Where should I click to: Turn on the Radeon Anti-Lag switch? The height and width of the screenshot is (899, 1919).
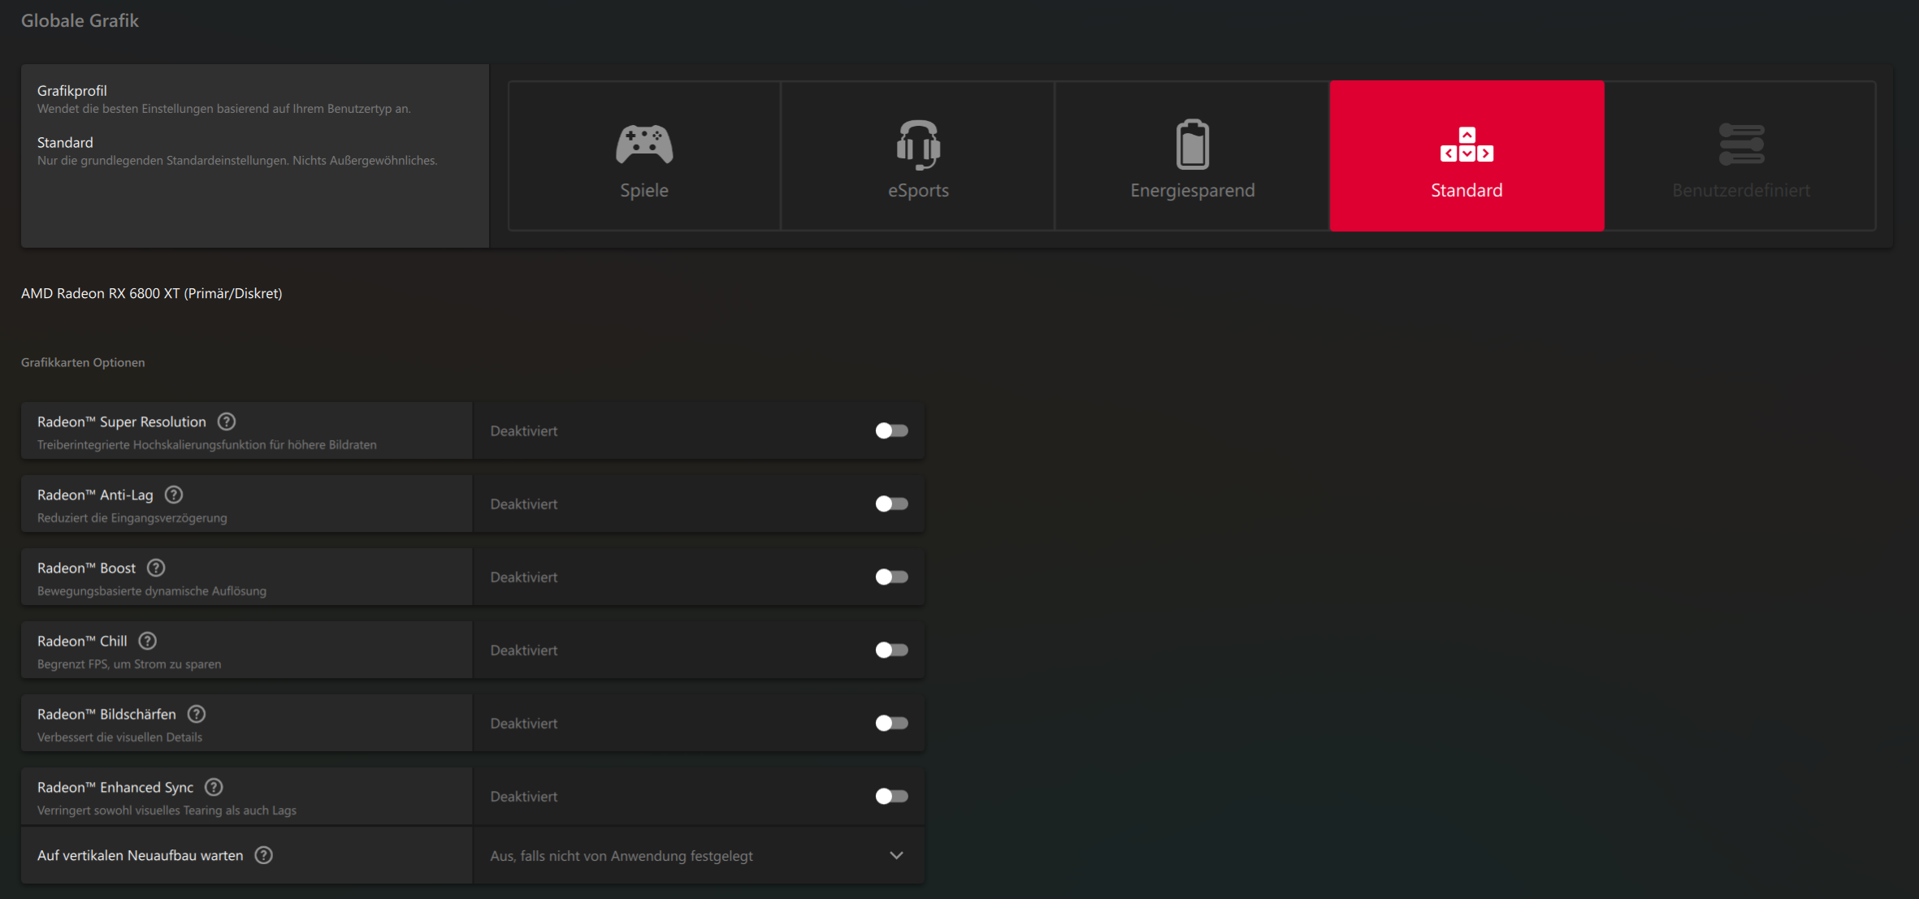[x=891, y=504]
